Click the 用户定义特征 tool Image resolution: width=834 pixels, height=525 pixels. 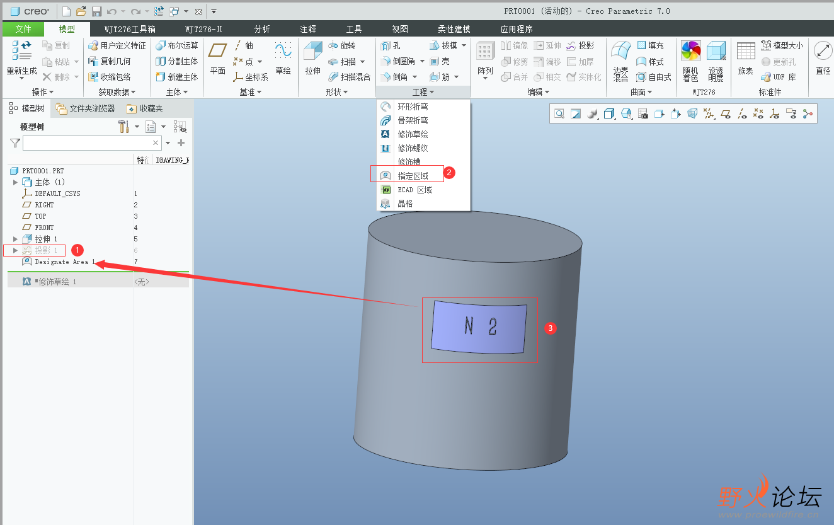pos(117,45)
